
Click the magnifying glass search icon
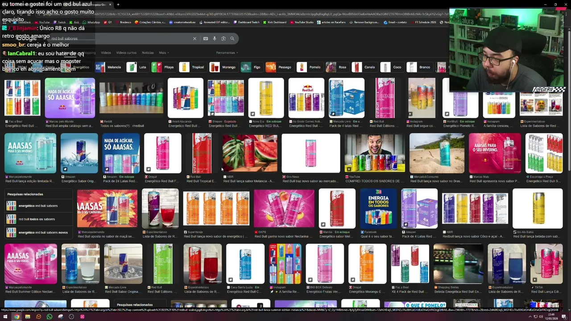[x=232, y=39]
